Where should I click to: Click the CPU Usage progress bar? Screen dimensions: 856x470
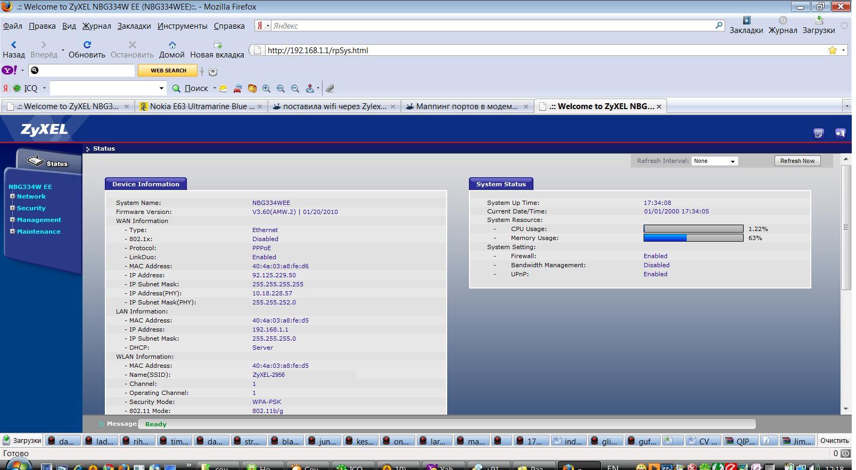point(693,229)
